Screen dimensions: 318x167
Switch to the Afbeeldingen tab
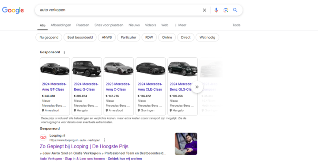pyautogui.click(x=61, y=25)
